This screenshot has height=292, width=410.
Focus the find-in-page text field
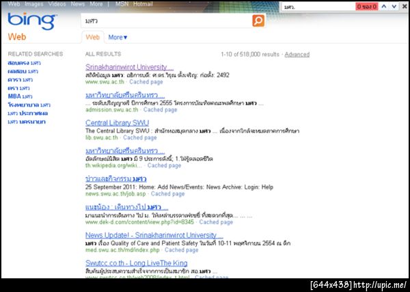coord(318,7)
